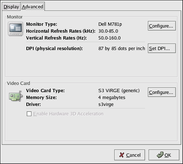Screen dimensions: 183x164
Task: Switch to the Display tab
Action: coord(11,7)
